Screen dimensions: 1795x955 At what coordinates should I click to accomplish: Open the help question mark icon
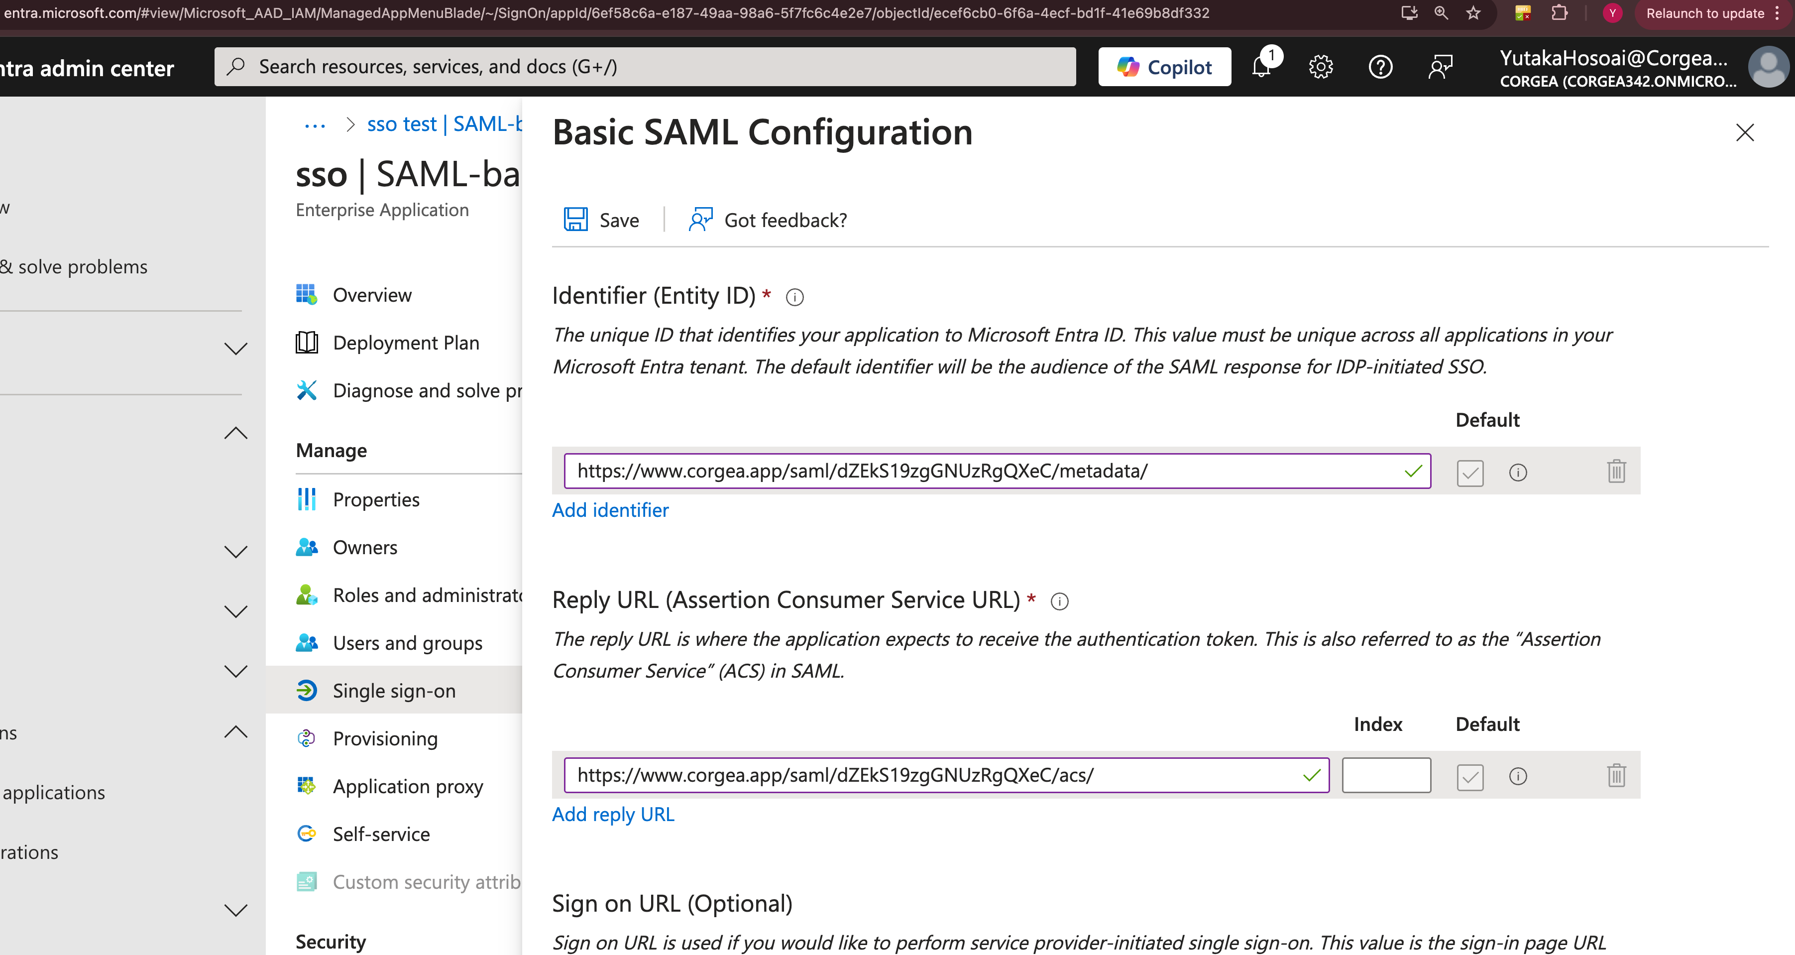click(1380, 67)
